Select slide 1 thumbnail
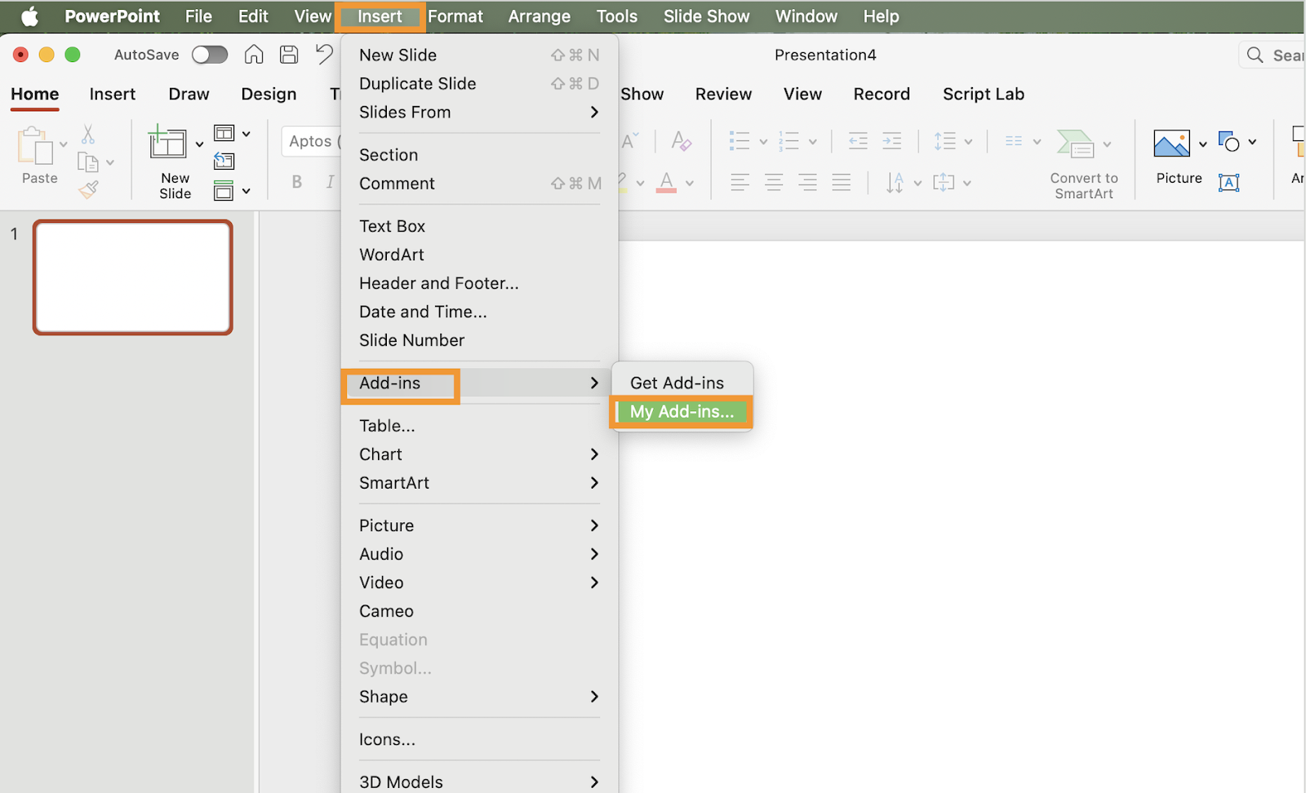 (x=133, y=277)
